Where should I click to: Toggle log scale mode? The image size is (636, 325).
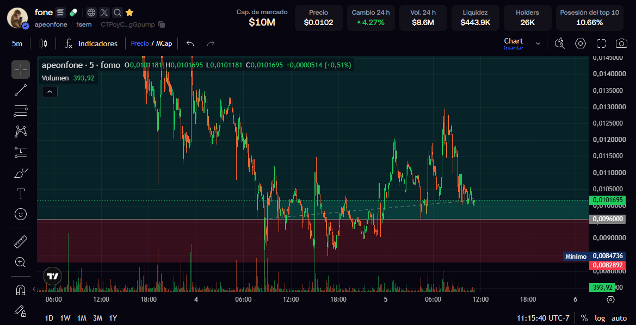pos(600,318)
